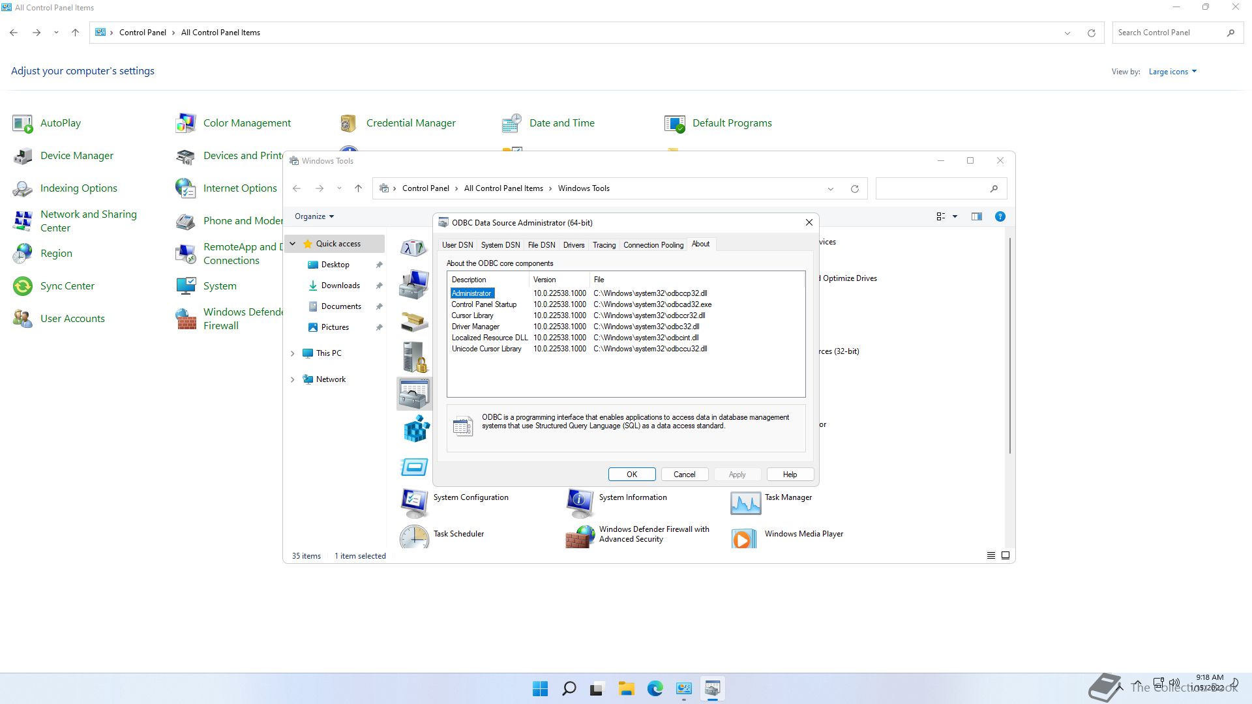This screenshot has width=1252, height=704.
Task: Click Windows Tools help icon
Action: [x=1000, y=216]
